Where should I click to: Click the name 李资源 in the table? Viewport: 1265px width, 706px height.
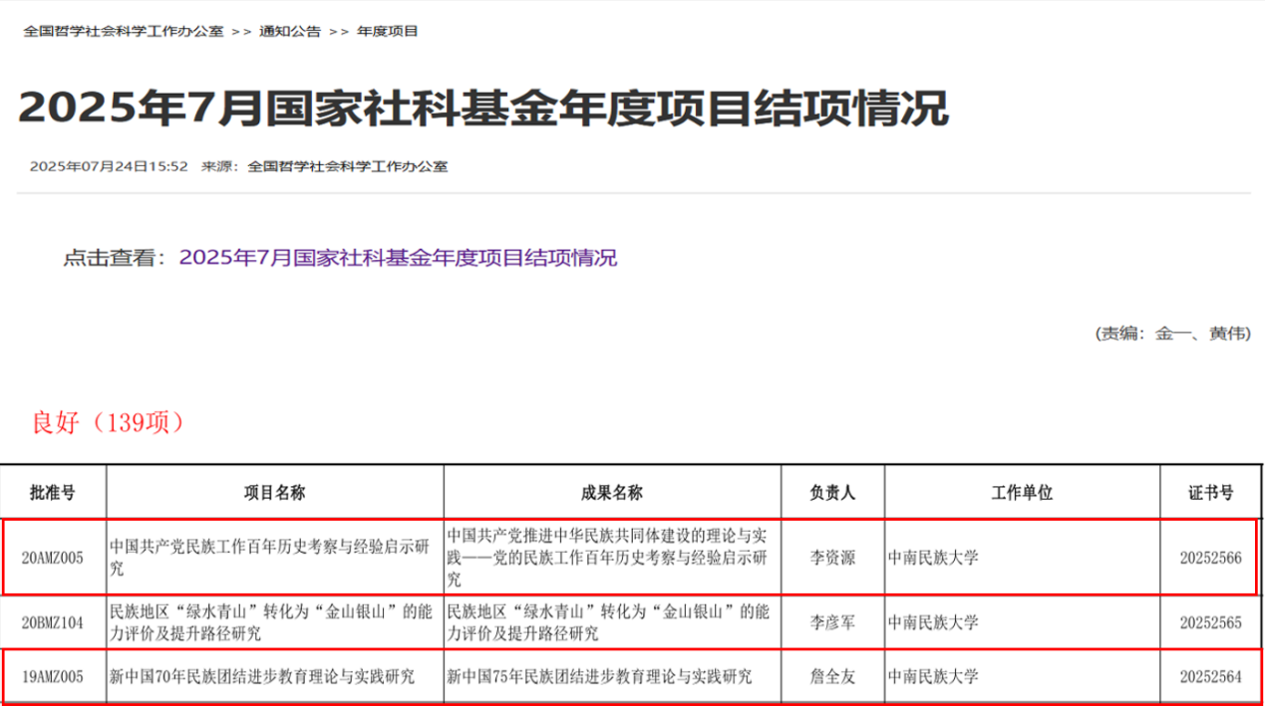point(831,557)
